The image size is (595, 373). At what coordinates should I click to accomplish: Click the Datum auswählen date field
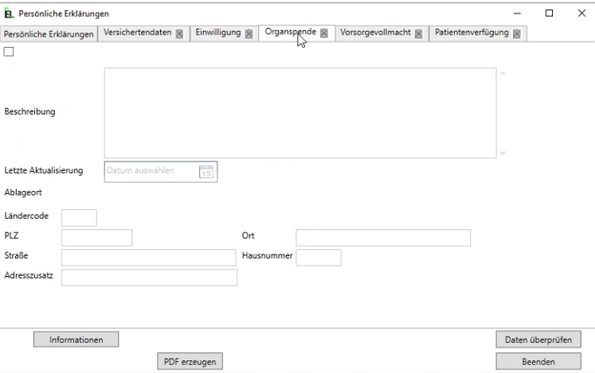click(x=151, y=172)
